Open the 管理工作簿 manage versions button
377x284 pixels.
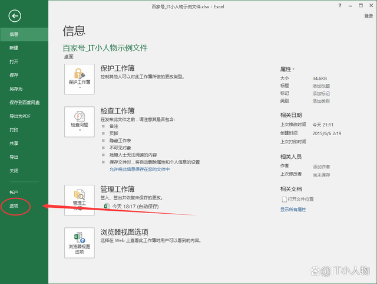click(80, 200)
